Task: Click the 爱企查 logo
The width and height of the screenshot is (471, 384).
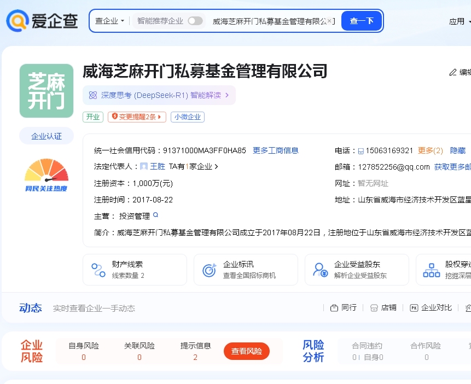Action: click(42, 21)
